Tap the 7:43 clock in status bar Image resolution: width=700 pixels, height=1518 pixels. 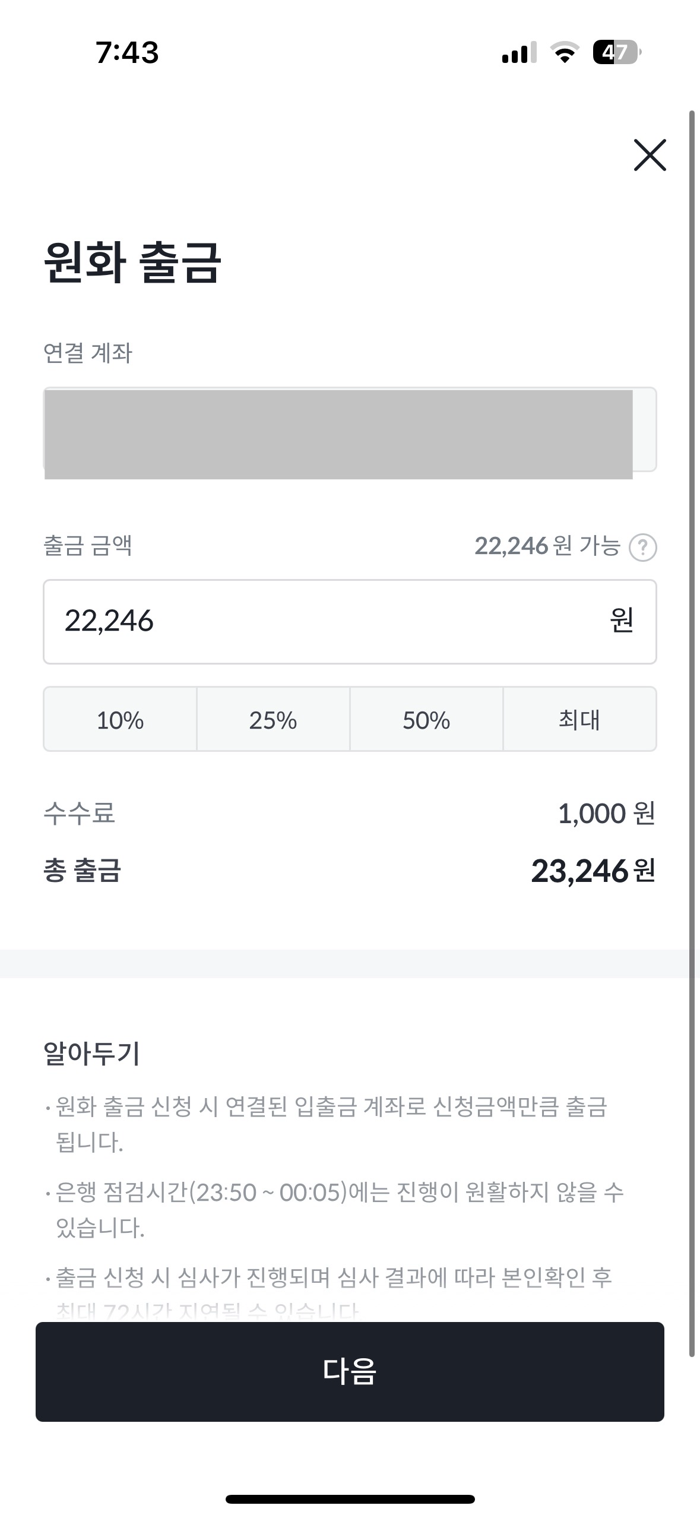[127, 52]
